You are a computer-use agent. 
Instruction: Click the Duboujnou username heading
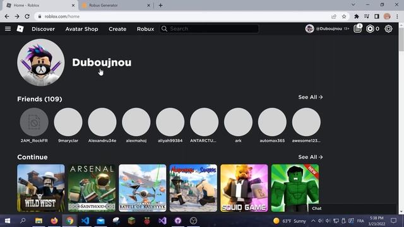pyautogui.click(x=102, y=62)
